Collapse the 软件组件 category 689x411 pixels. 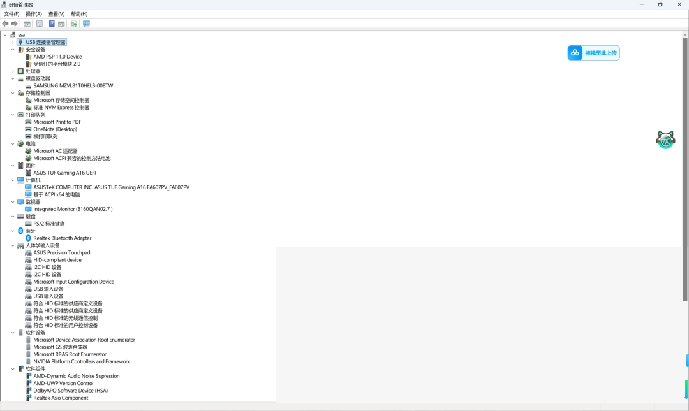13,369
